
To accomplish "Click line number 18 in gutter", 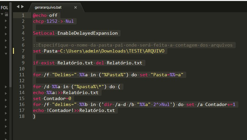I will (x=22, y=116).
